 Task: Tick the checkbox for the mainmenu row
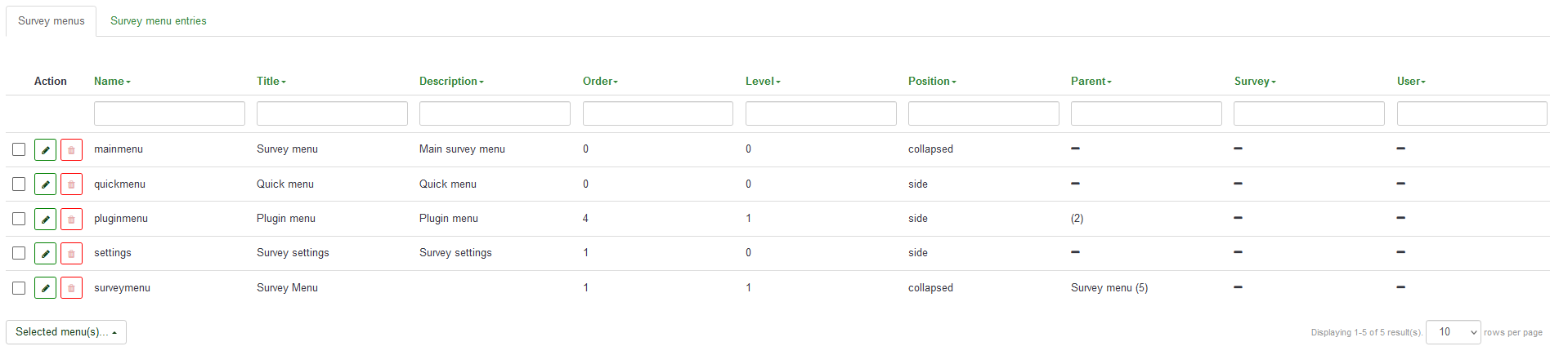(19, 149)
